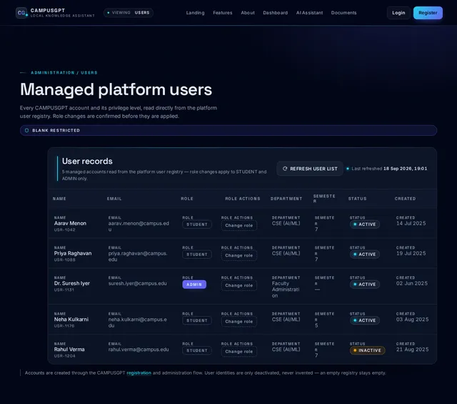Open the Dashboard nav item
This screenshot has height=404, width=457.
[275, 13]
